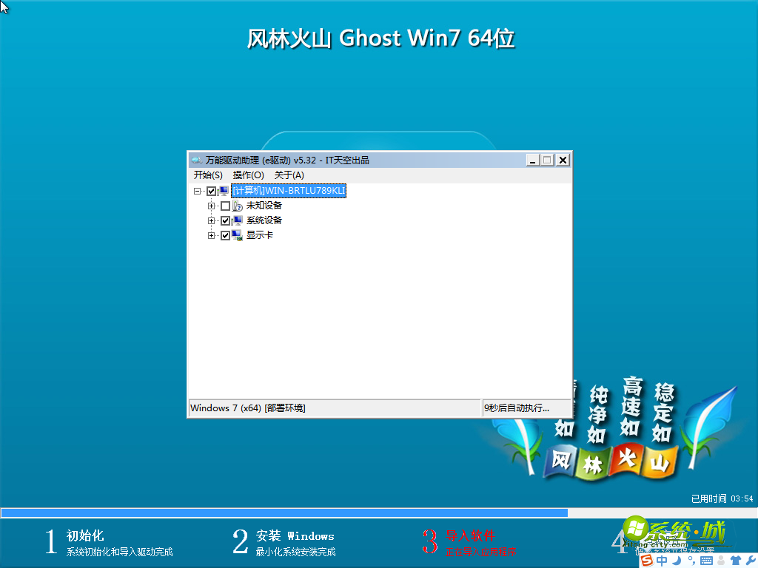Select the Windows 7 (x64) status label
Screen dimensions: 758x568
[x=333, y=408]
